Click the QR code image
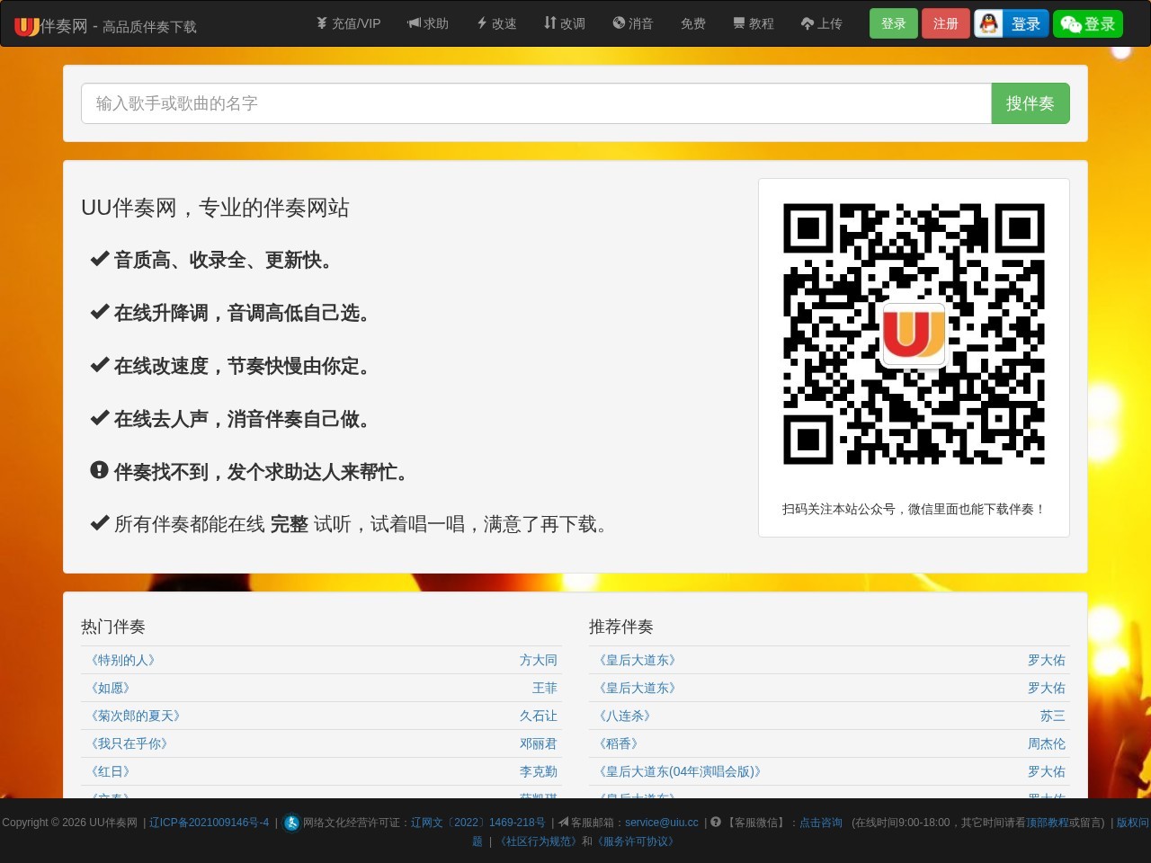The height and width of the screenshot is (863, 1151). (x=914, y=334)
